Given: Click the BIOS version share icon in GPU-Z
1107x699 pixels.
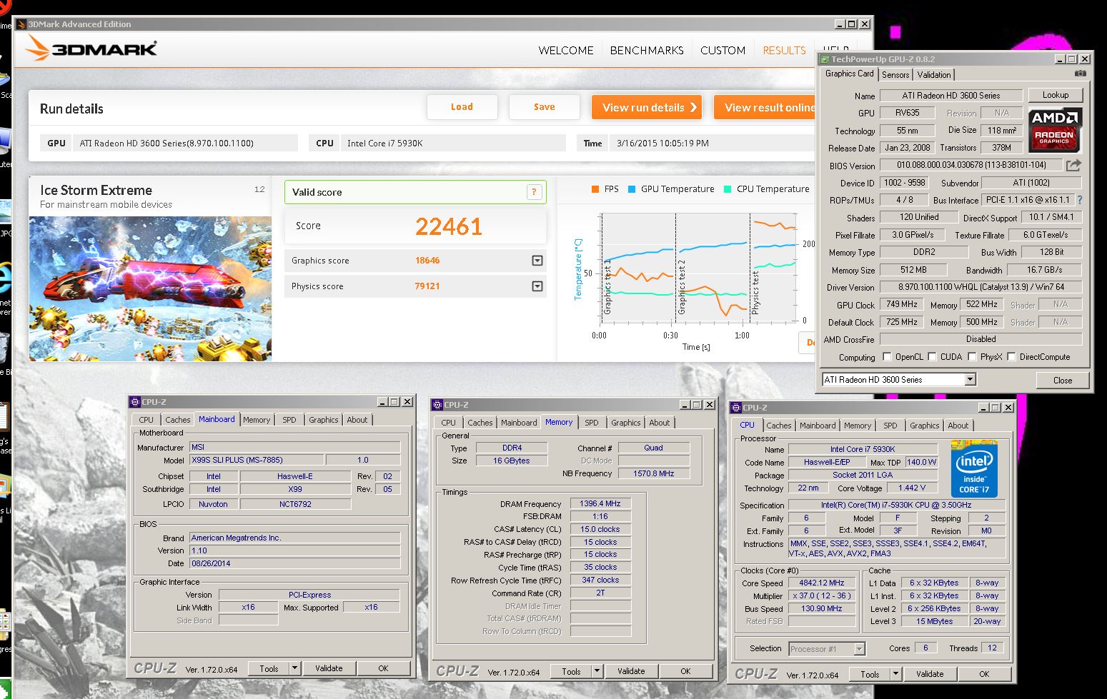Looking at the screenshot, I should [1073, 165].
